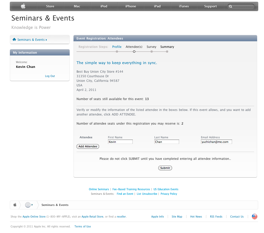Click the US flag country selector
Image resolution: width=264 pixels, height=233 pixels.
(x=255, y=217)
